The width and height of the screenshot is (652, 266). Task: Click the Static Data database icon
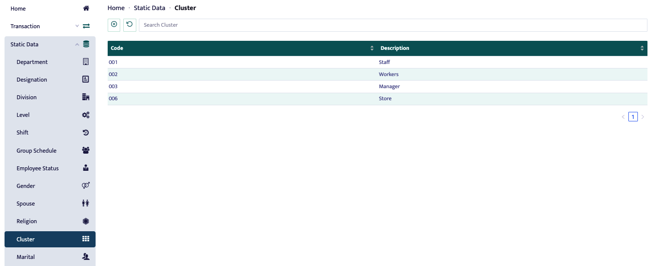click(86, 44)
